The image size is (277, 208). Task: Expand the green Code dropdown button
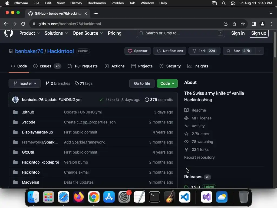(167, 83)
